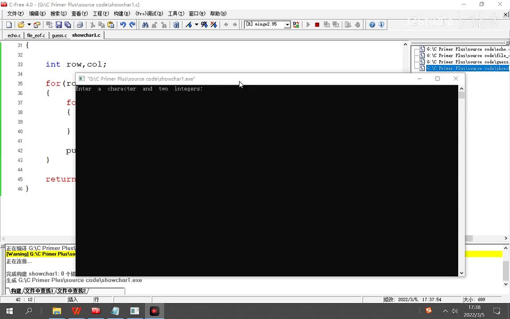510x319 pixels.
Task: Select the showchar1.c tab
Action: (x=86, y=35)
